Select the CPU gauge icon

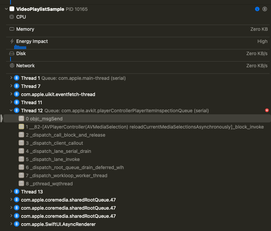(x=12, y=17)
